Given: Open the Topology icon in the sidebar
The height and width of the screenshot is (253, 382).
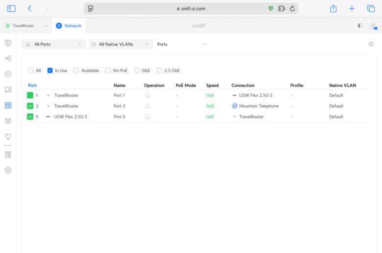Looking at the screenshot, I should click(x=8, y=58).
